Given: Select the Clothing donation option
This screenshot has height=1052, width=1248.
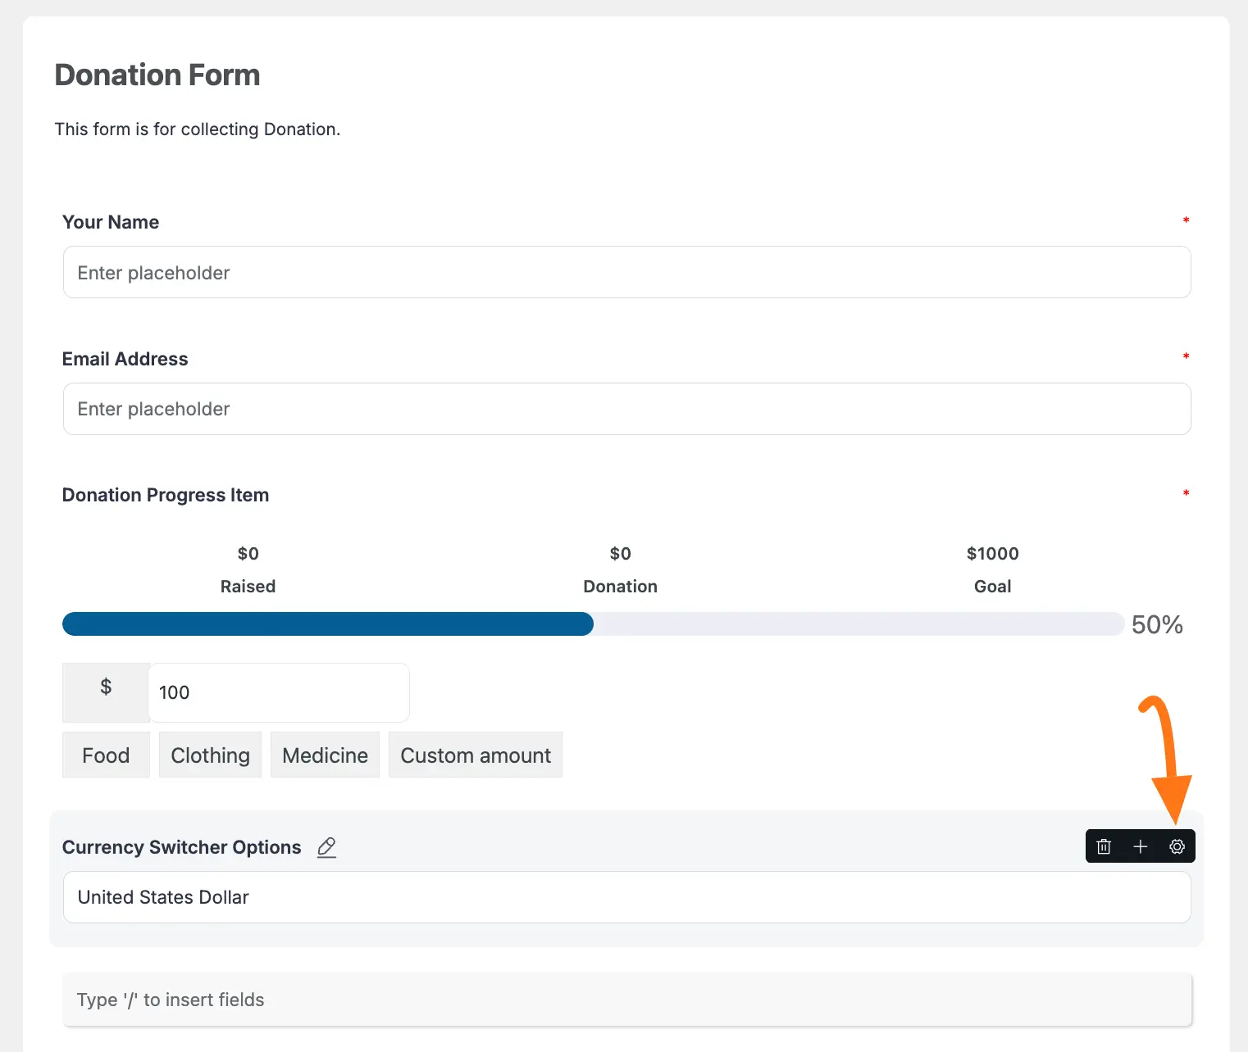Looking at the screenshot, I should point(210,755).
